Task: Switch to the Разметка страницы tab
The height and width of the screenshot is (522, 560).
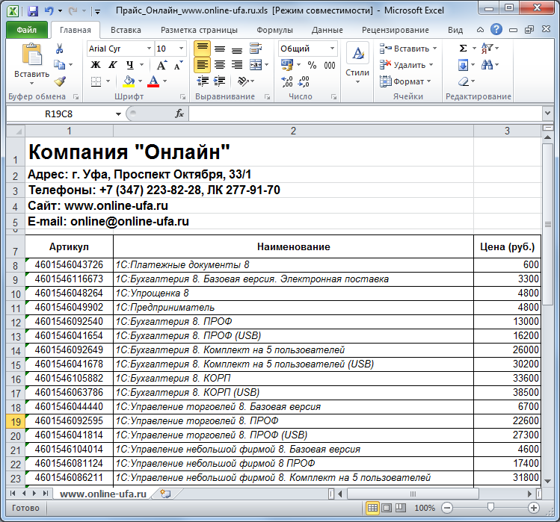Action: point(199,30)
